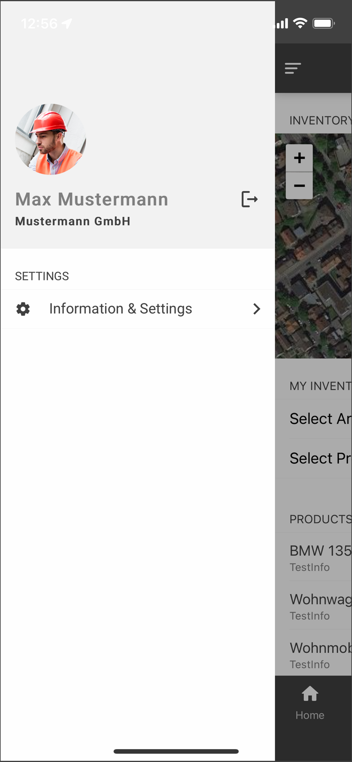This screenshot has width=352, height=762.
Task: Click the Max Mustermann name
Action: (92, 199)
